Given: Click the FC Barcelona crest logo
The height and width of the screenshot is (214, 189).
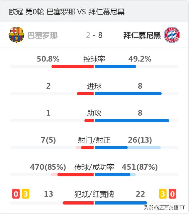Looking at the screenshot, I should tap(16, 35).
